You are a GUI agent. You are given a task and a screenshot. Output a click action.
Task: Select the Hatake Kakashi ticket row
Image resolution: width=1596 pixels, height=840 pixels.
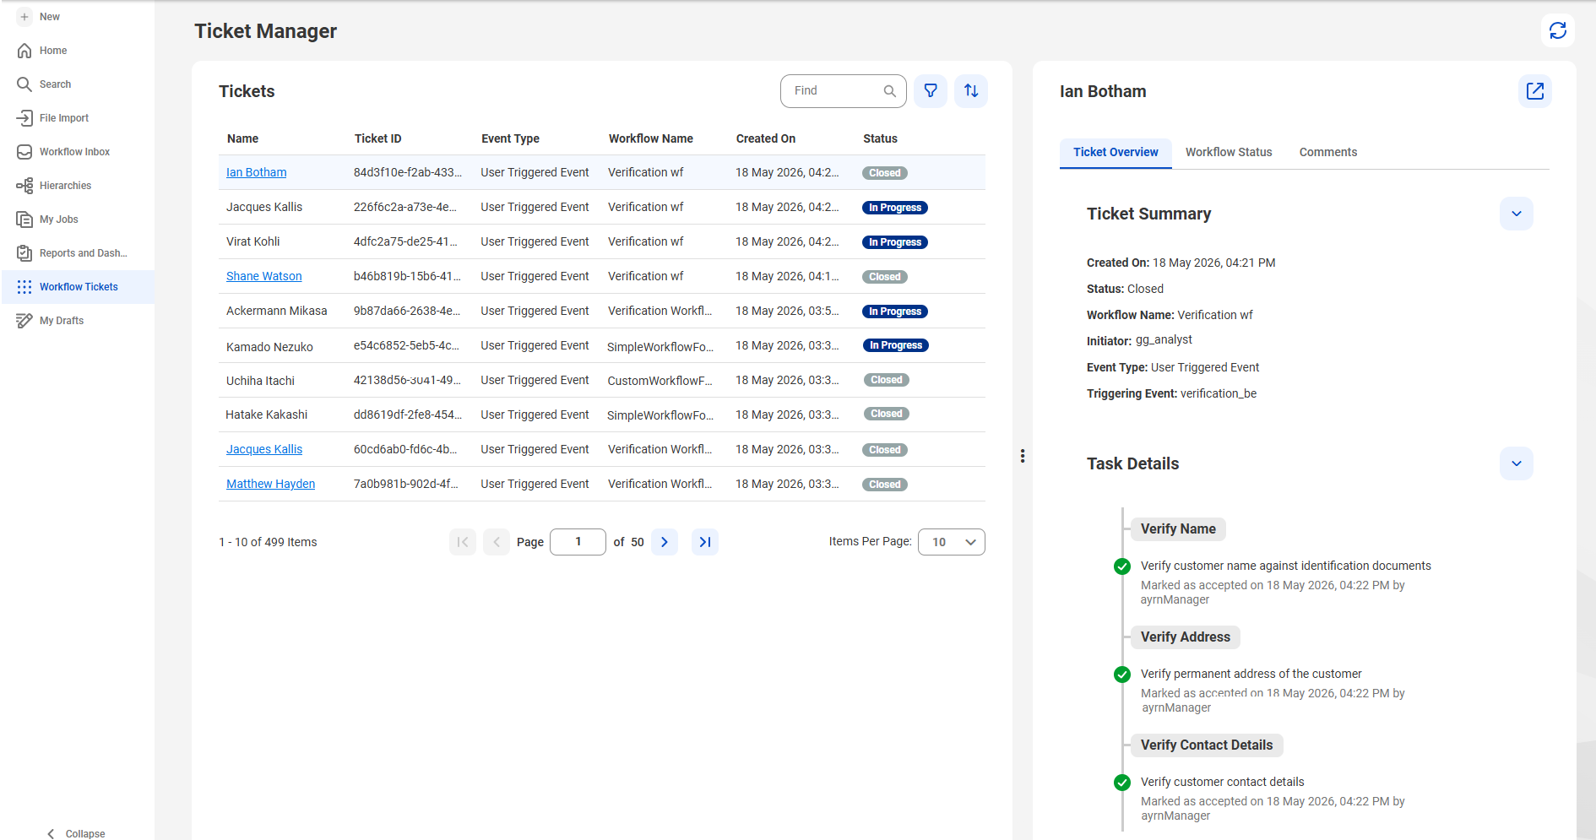coord(602,415)
